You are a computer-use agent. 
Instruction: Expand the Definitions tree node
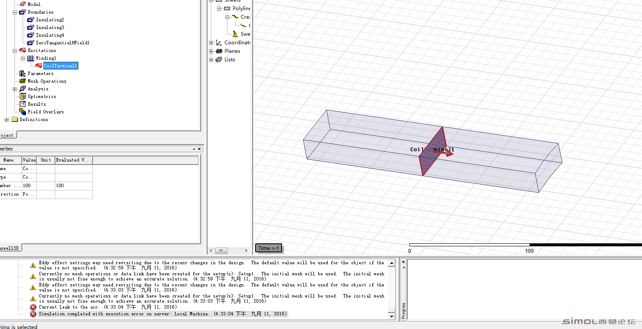pyautogui.click(x=6, y=119)
